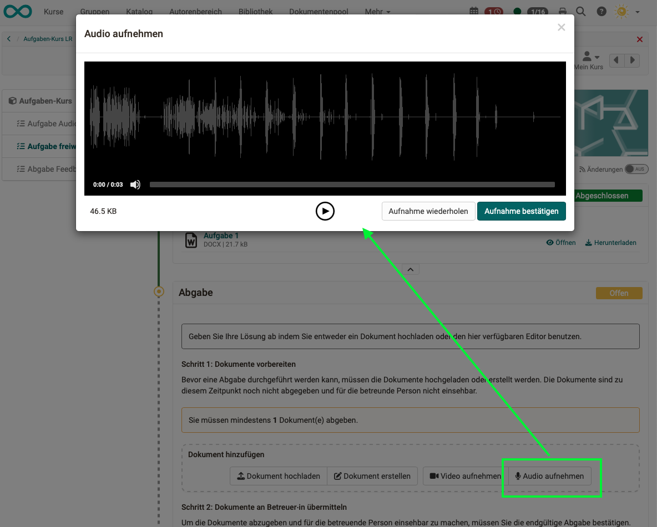This screenshot has width=657, height=527.
Task: Switch to the Gruppen menu item
Action: (x=94, y=11)
